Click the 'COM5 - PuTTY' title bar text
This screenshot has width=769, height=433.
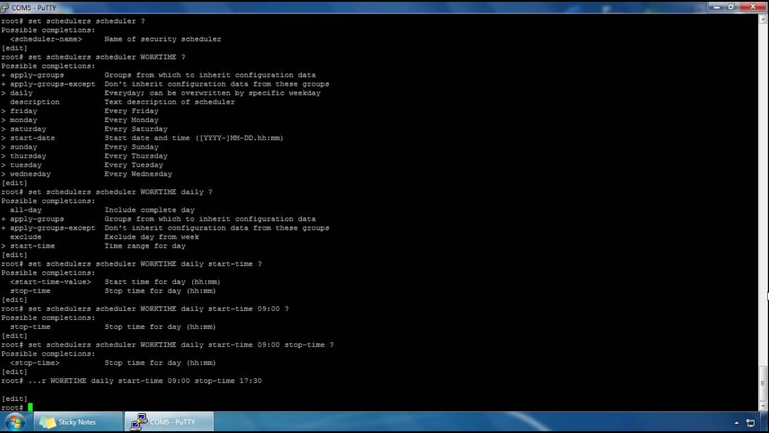[x=34, y=7]
